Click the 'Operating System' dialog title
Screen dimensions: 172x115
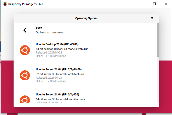click(x=86, y=18)
